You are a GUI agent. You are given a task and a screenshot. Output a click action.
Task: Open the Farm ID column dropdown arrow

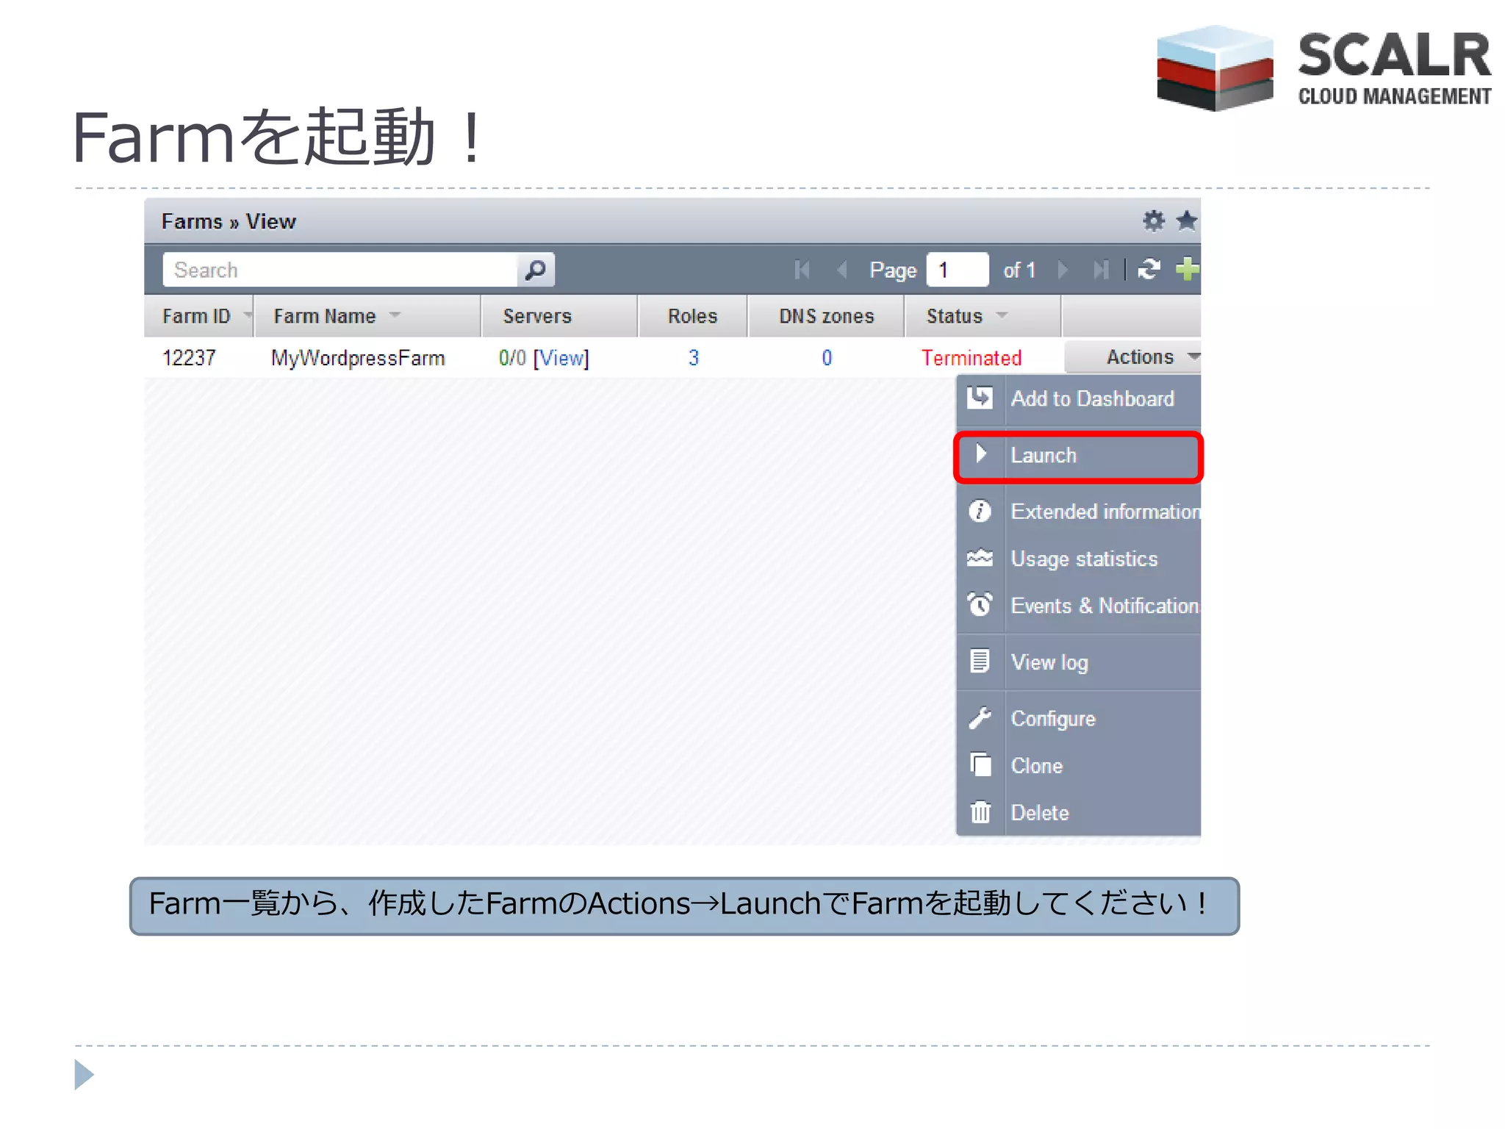click(x=248, y=315)
